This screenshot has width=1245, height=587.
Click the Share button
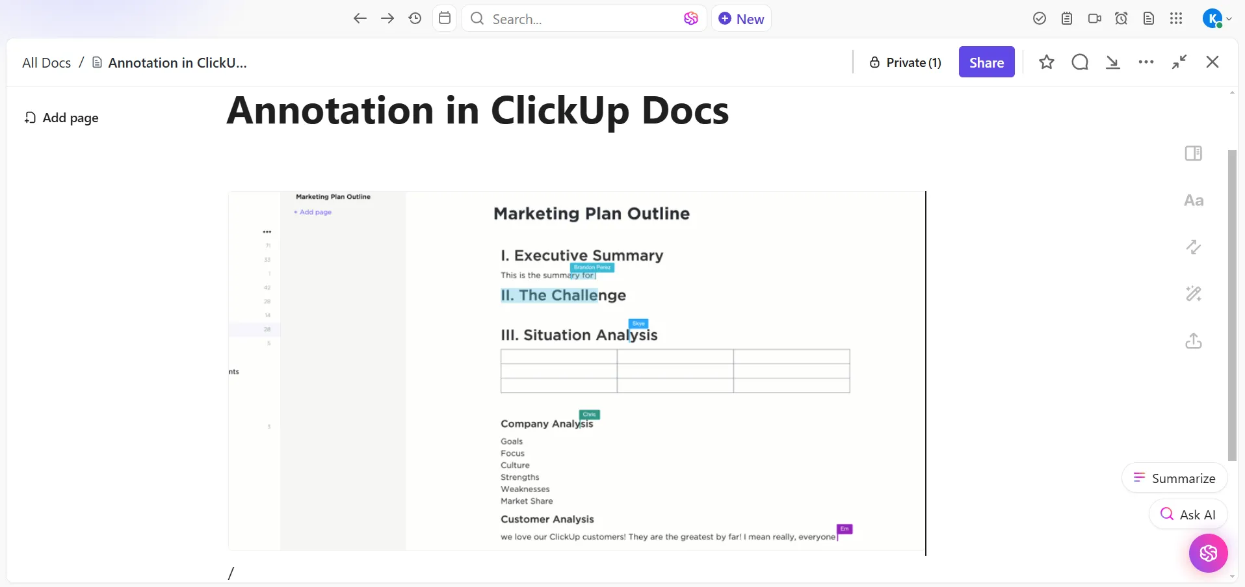pos(986,62)
